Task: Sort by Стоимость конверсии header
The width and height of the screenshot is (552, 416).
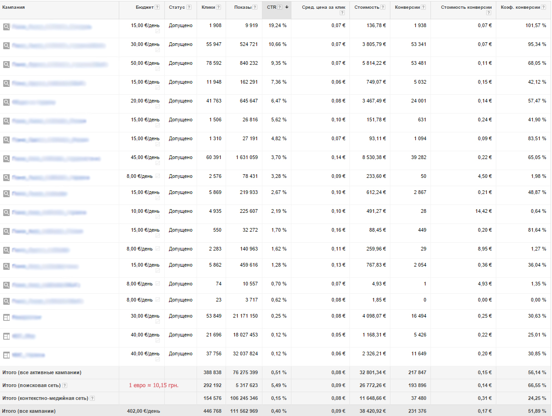Action: pos(466,7)
